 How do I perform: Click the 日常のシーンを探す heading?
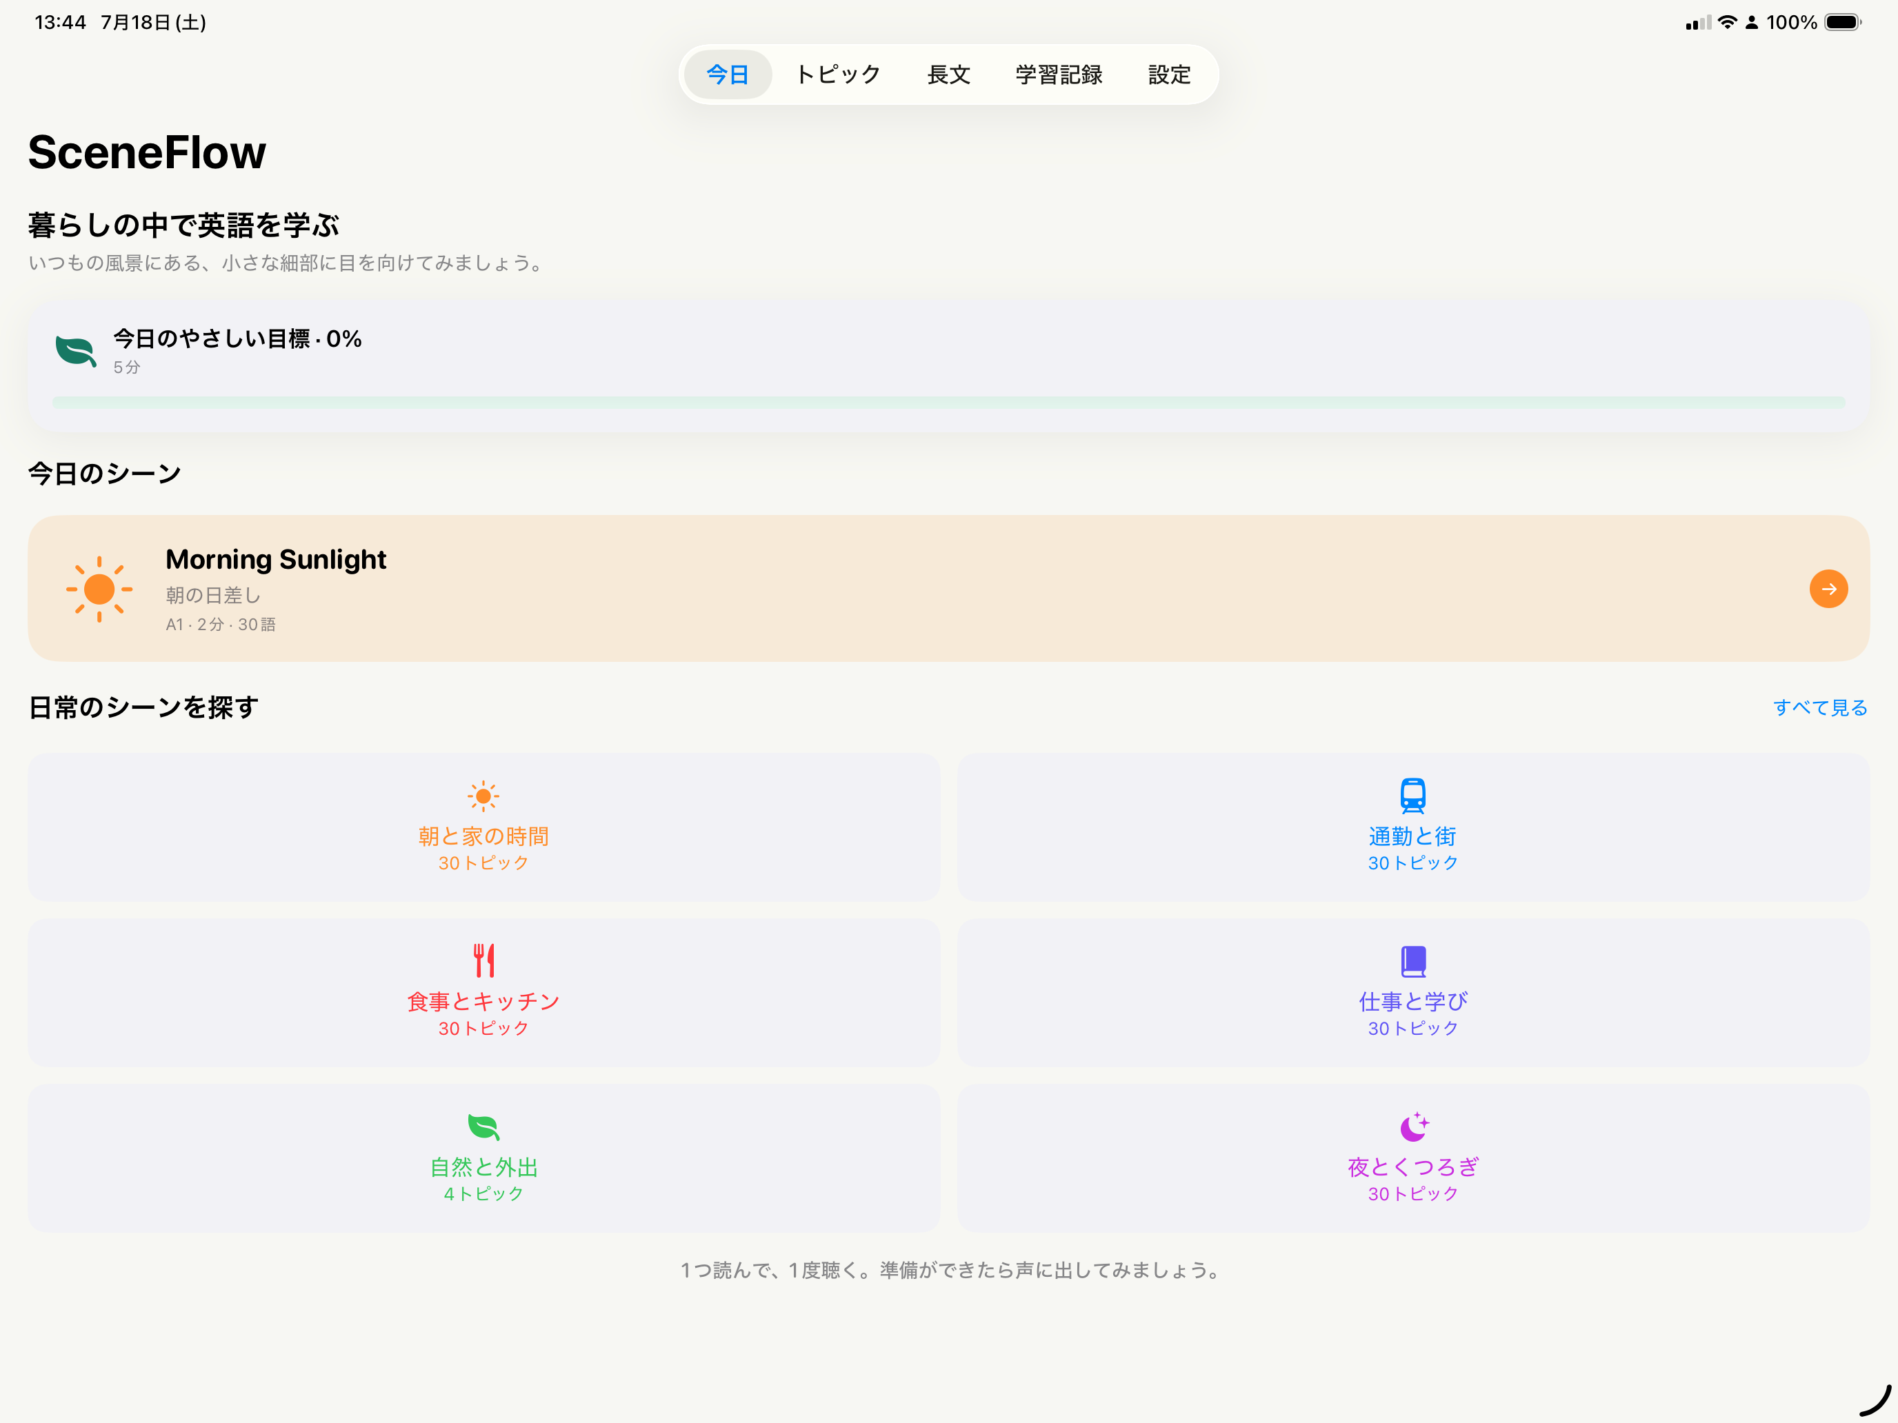click(x=143, y=707)
